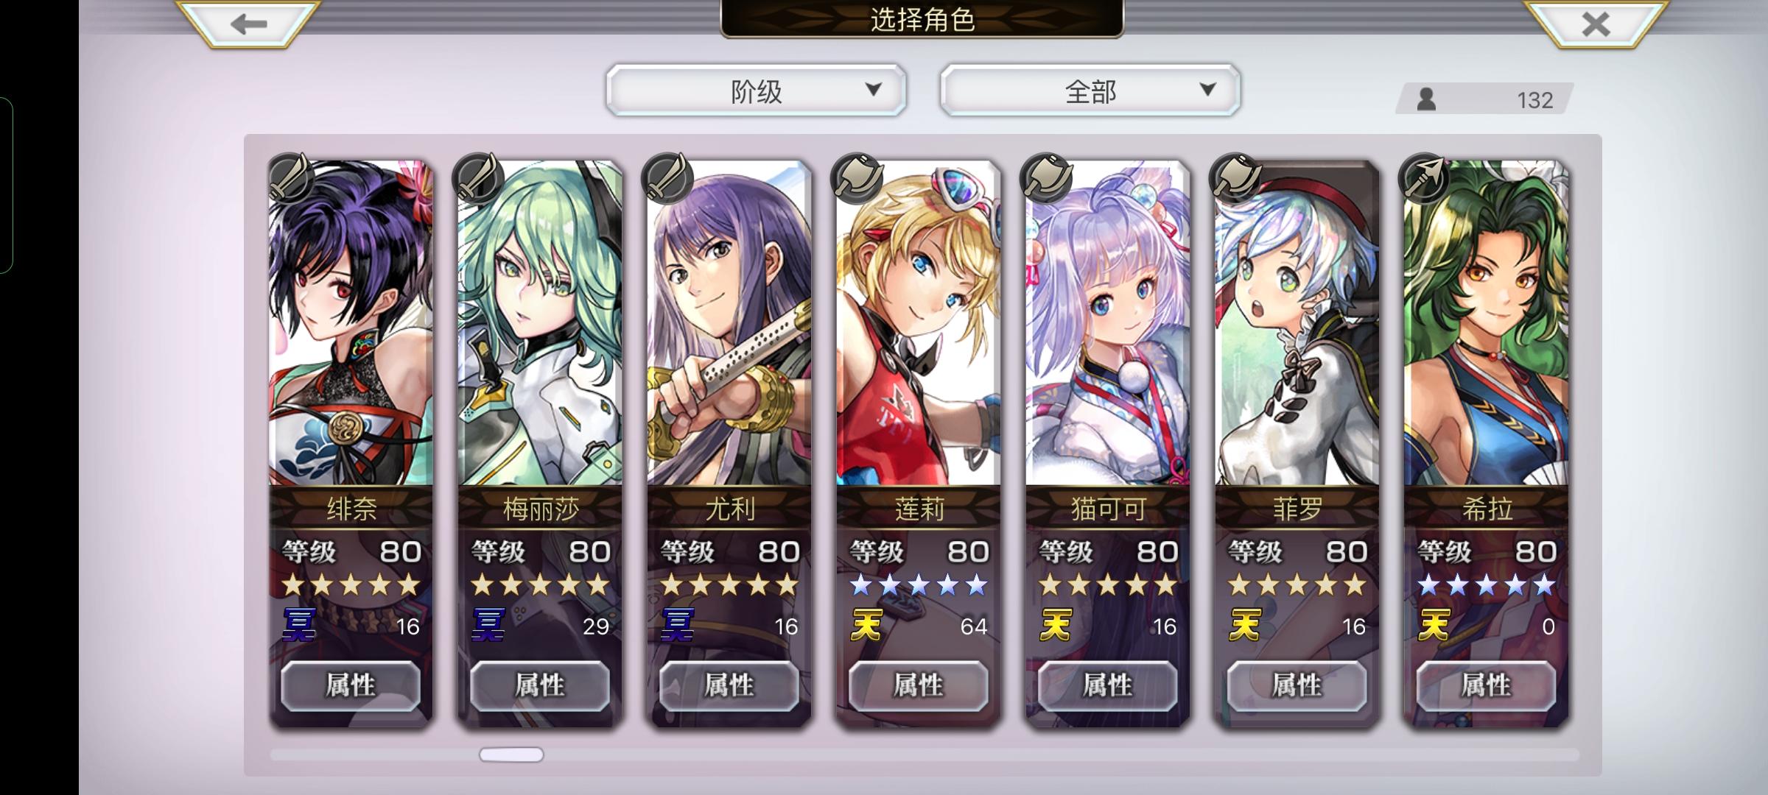The width and height of the screenshot is (1768, 795).
Task: View 属性 of 希拉
Action: click(x=1487, y=686)
